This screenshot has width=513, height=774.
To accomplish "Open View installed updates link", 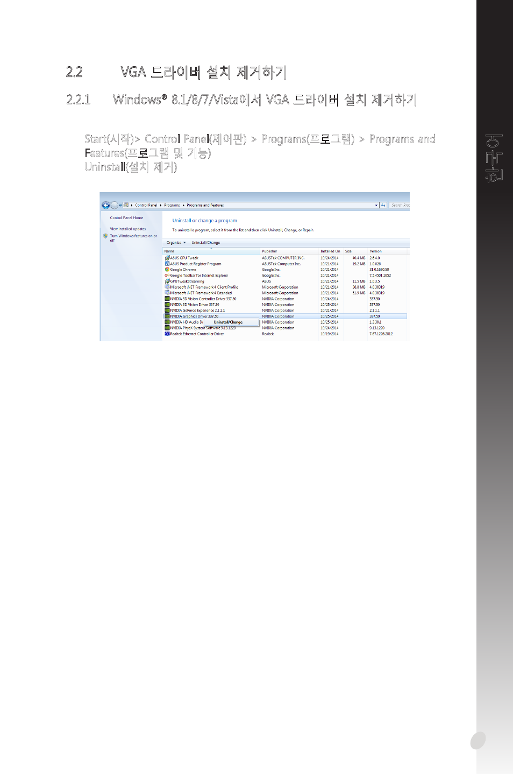I will (x=128, y=229).
